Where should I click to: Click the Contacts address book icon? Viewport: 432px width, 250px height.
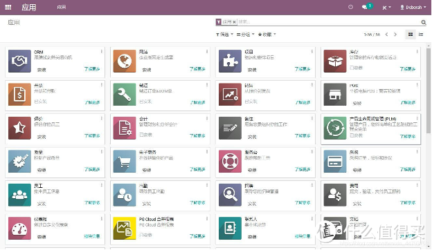tap(230, 229)
